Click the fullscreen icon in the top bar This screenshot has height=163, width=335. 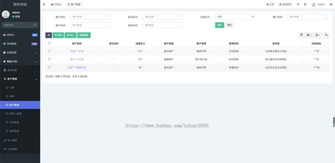click(305, 4)
